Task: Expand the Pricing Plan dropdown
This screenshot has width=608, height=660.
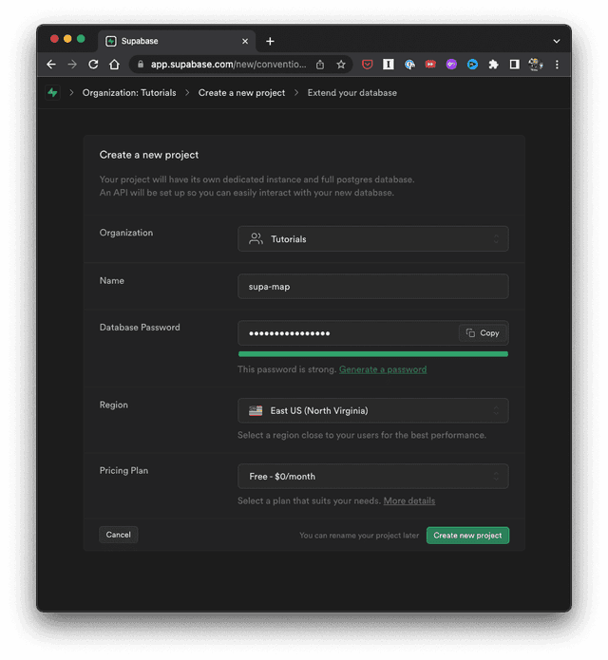Action: pyautogui.click(x=372, y=476)
